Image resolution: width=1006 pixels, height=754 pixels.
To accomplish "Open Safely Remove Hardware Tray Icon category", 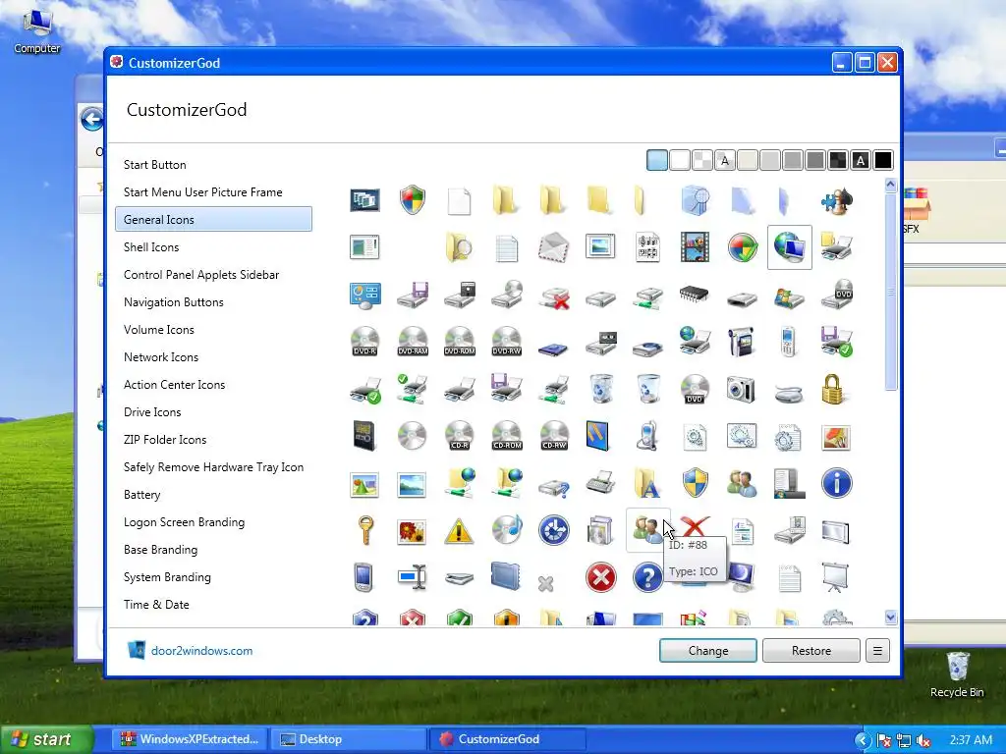I will coord(213,467).
